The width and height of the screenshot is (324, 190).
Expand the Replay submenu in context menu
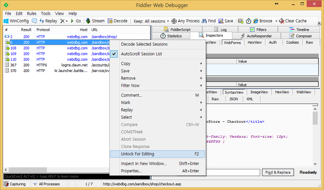[158, 110]
